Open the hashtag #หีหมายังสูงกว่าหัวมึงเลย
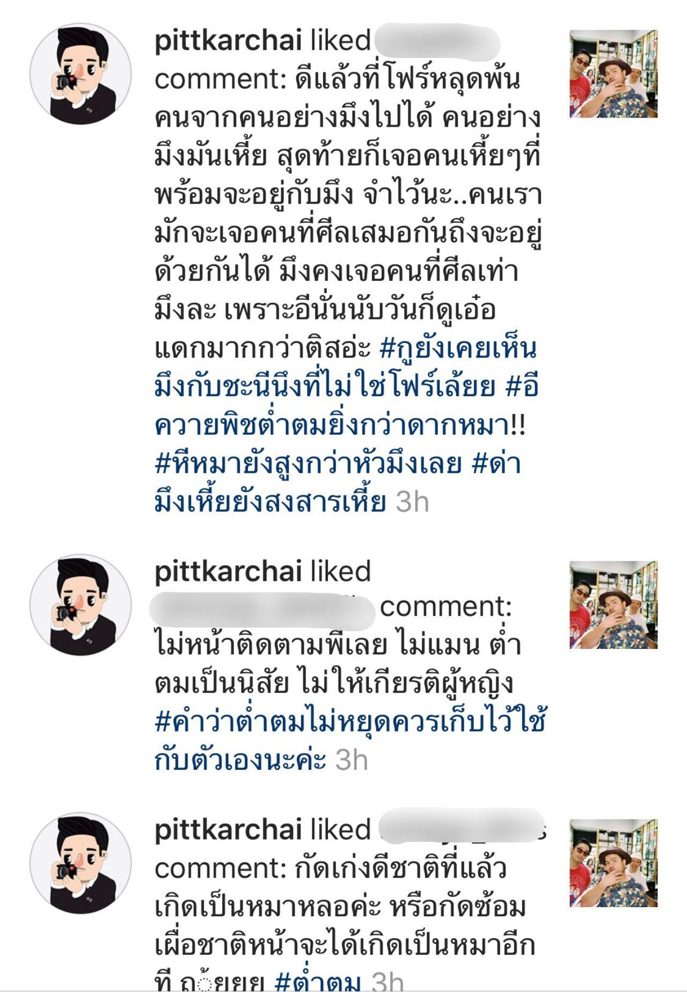687x992 pixels. (308, 464)
